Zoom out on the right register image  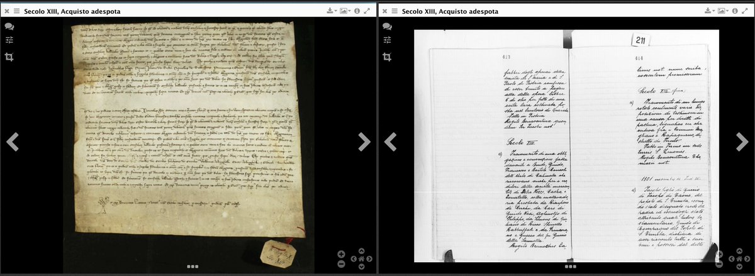click(719, 264)
